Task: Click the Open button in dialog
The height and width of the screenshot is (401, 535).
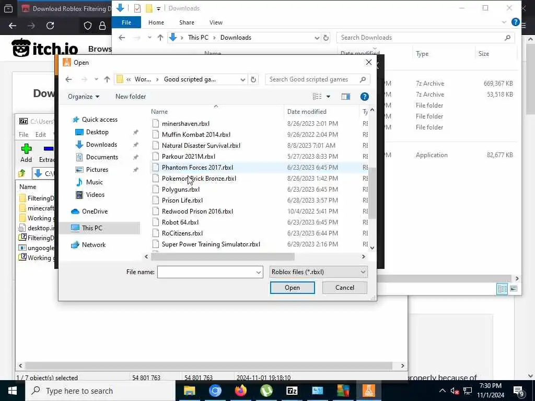Action: point(293,288)
